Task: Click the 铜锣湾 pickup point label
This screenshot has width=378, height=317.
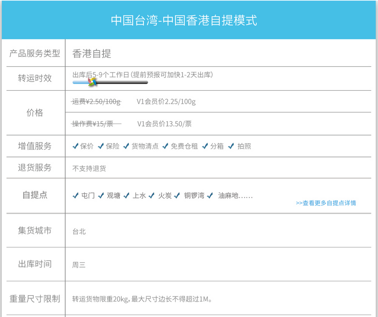Action: (194, 196)
